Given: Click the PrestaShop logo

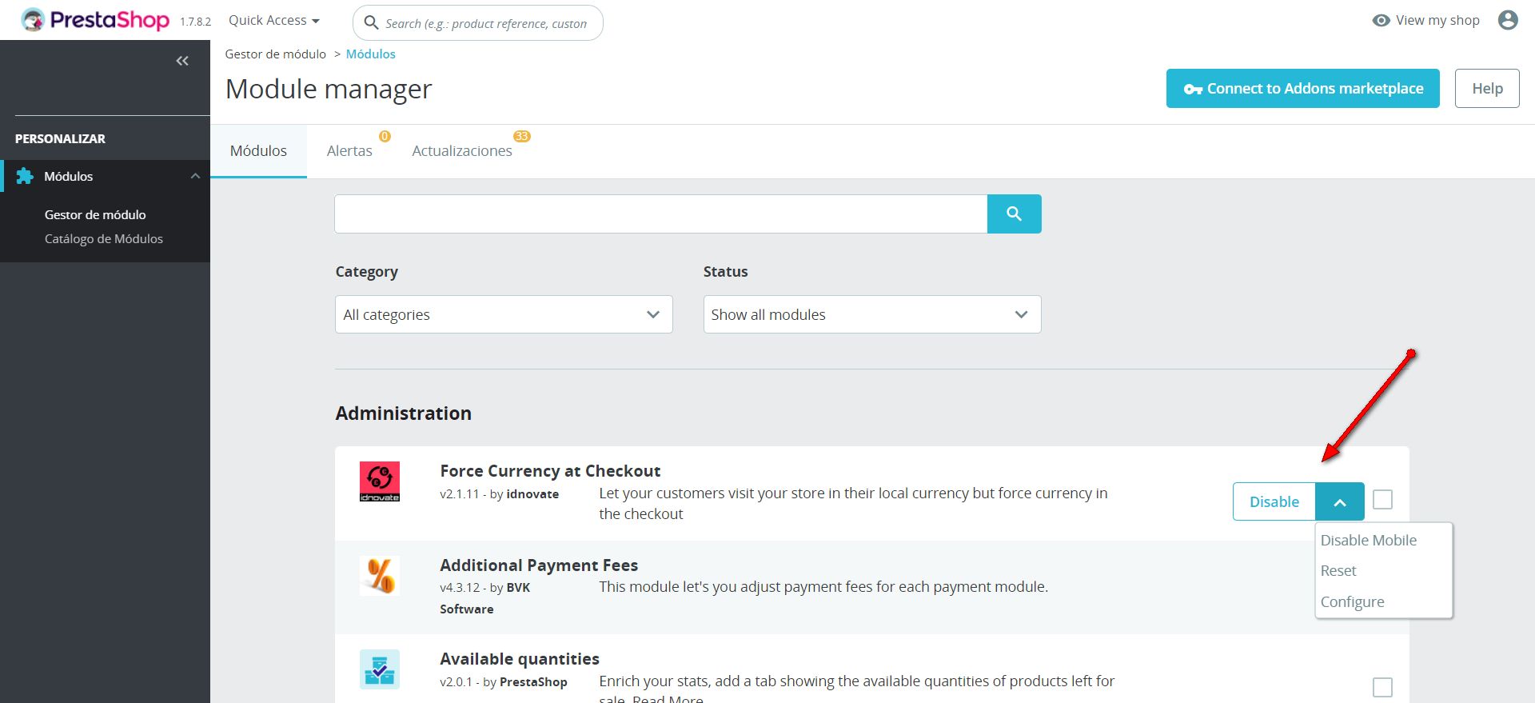Looking at the screenshot, I should click(96, 20).
